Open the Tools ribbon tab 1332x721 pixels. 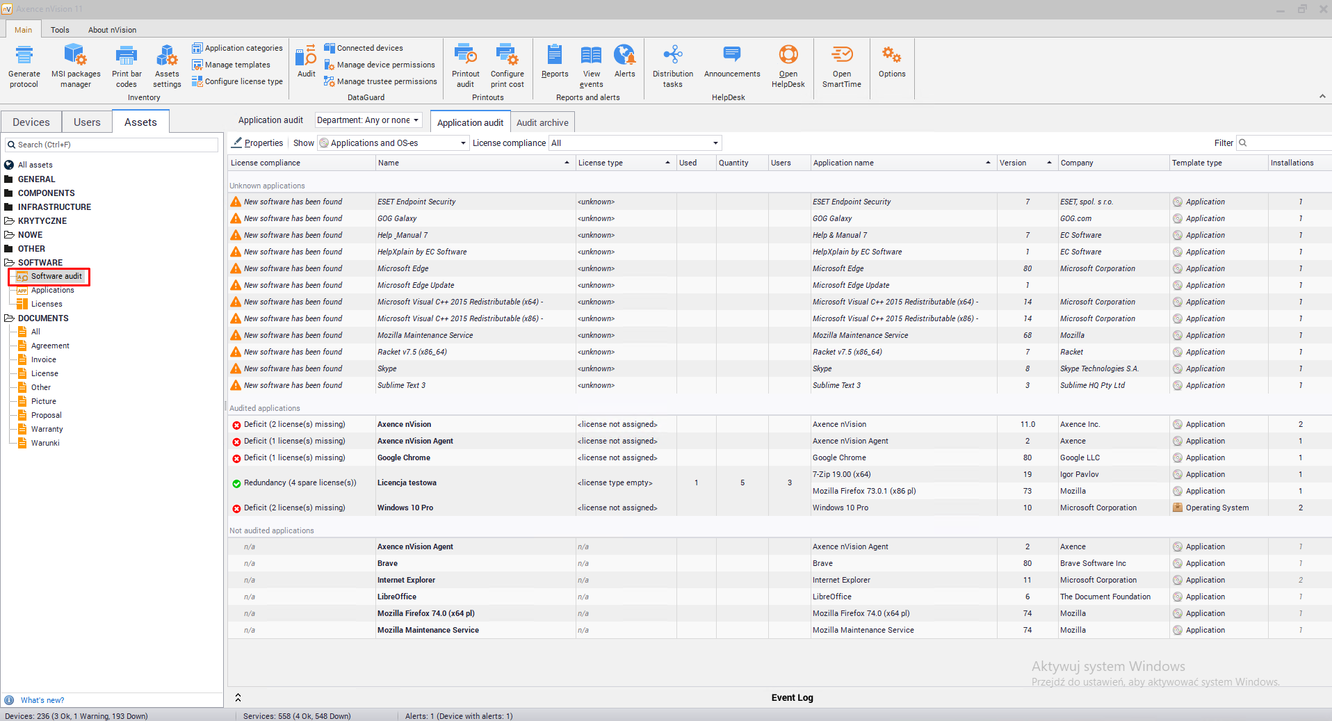[x=60, y=30]
